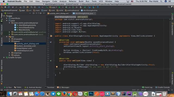The image size is (174, 97).
Task: Click the Synchronize toolbar icon
Action: (9, 7)
